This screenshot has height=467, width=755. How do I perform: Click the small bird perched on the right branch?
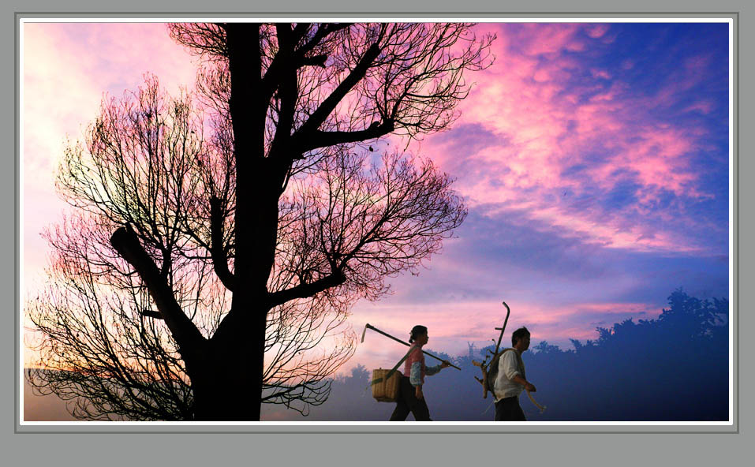point(372,148)
